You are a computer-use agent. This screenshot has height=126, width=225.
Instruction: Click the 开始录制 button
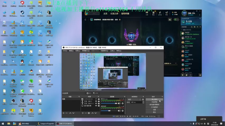click(154, 102)
